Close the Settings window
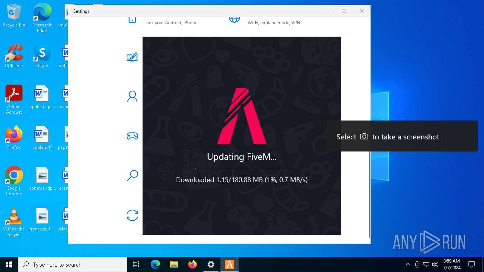 tap(362, 11)
